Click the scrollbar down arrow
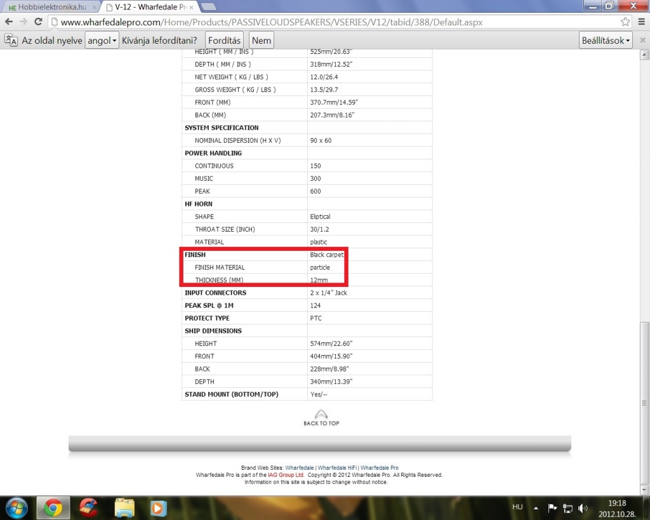This screenshot has width=650, height=520. (644, 490)
